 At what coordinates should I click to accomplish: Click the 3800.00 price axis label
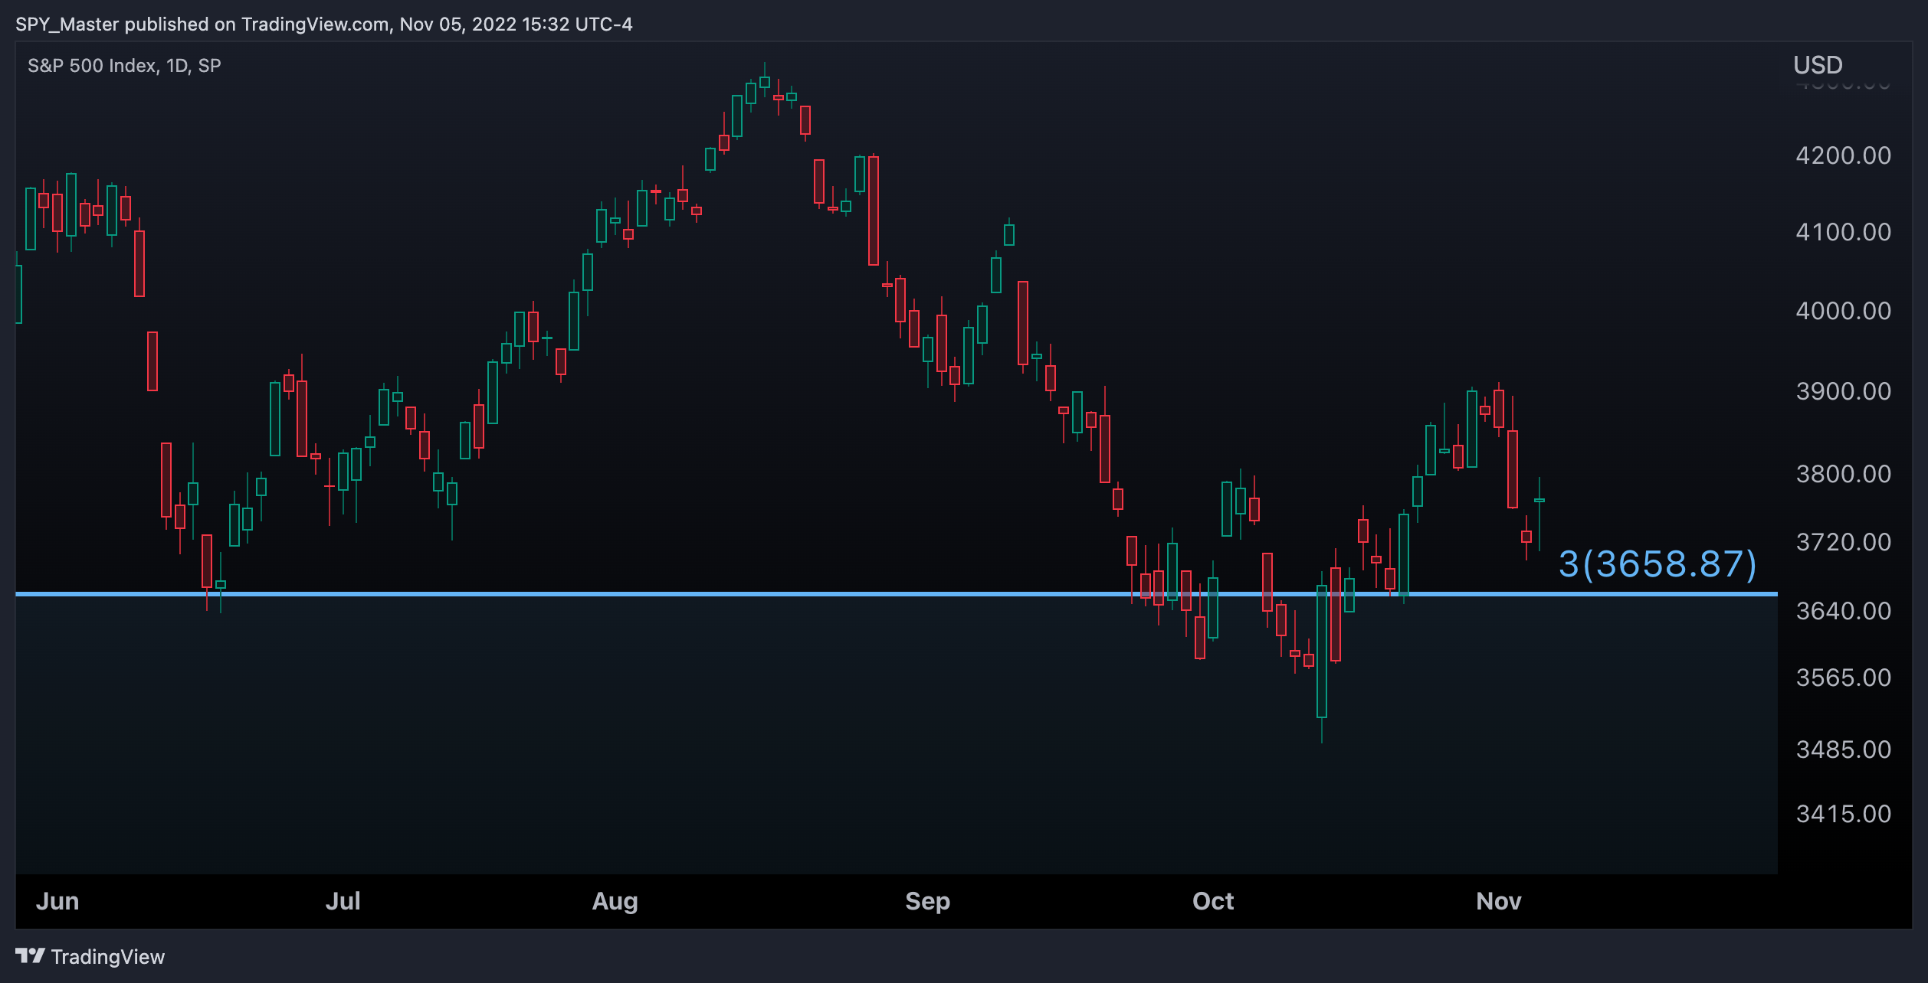tap(1844, 475)
